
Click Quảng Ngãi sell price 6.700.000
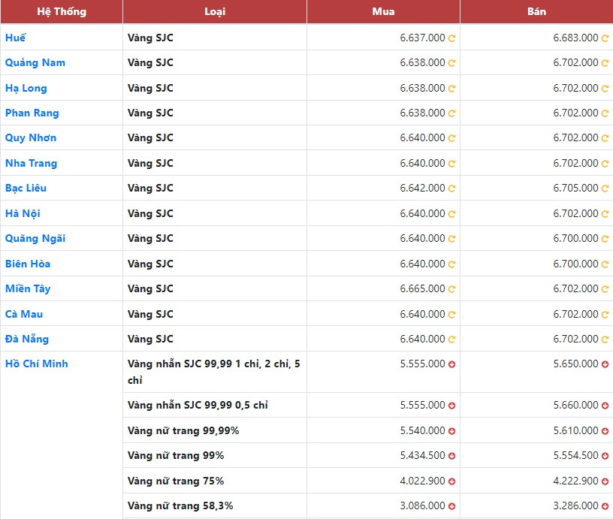(576, 238)
